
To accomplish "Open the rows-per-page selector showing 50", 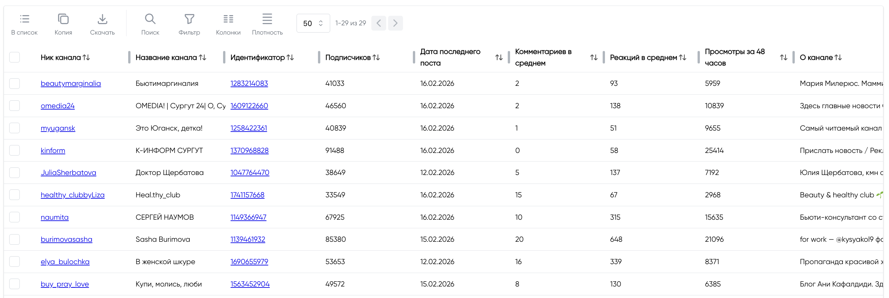I will (x=313, y=23).
